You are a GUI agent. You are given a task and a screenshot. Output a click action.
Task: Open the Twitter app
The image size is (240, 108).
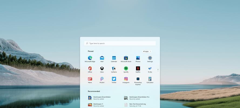click(x=114, y=80)
